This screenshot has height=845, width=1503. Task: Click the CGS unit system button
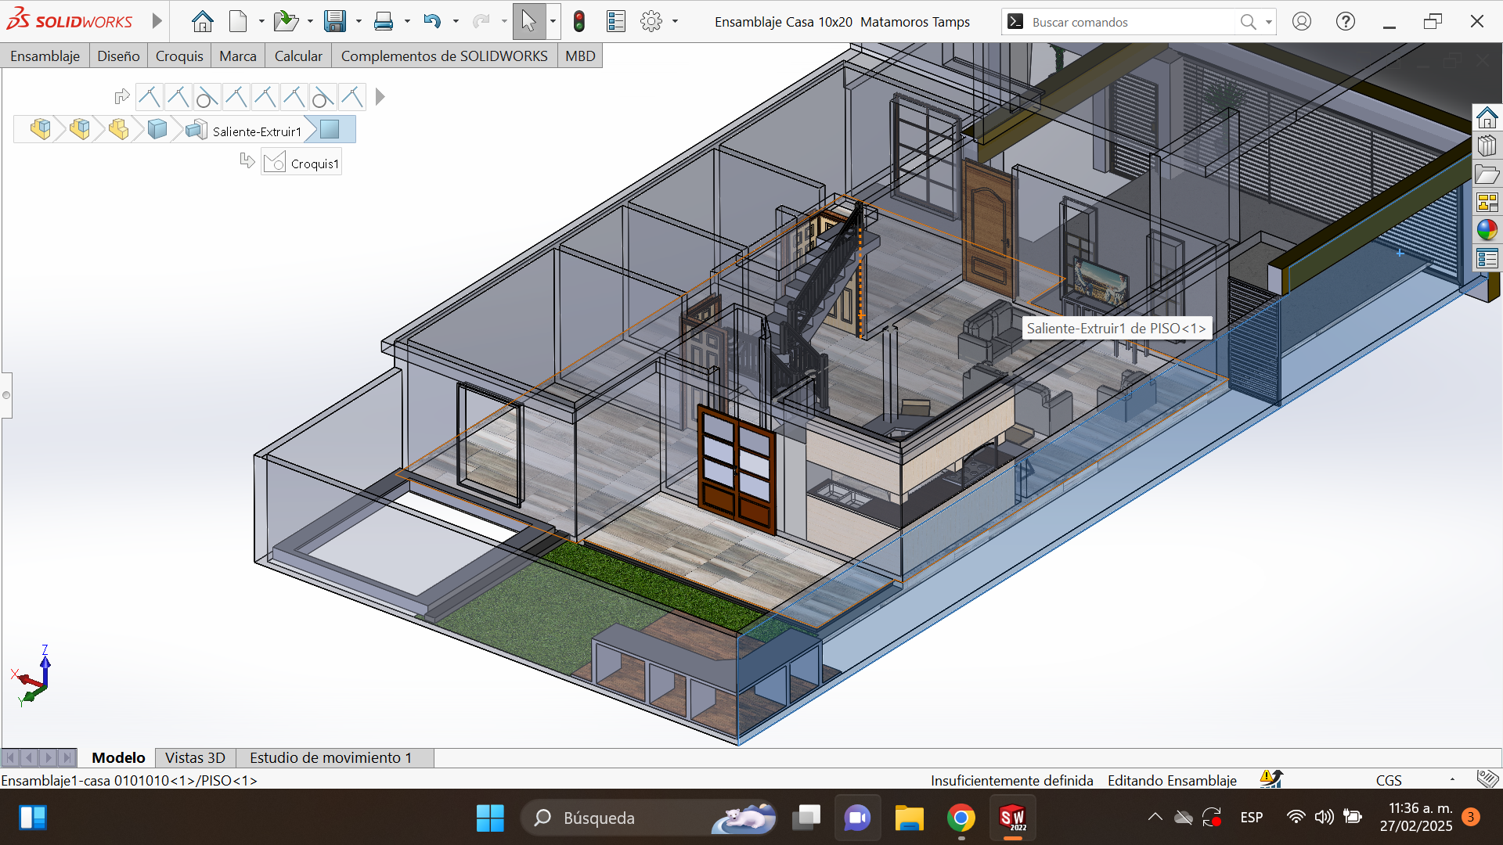[1389, 780]
